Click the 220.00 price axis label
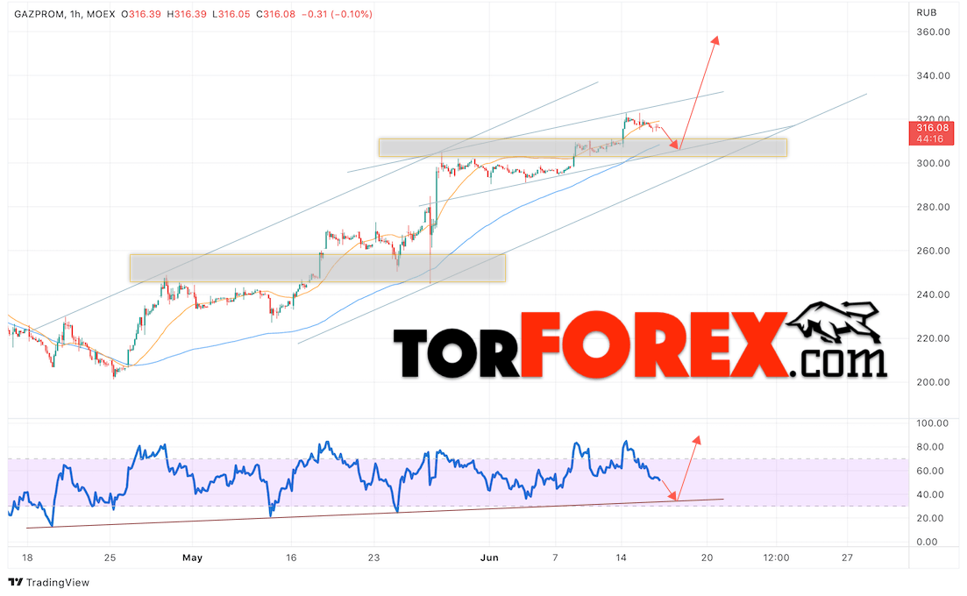Image resolution: width=967 pixels, height=596 pixels. click(x=933, y=338)
